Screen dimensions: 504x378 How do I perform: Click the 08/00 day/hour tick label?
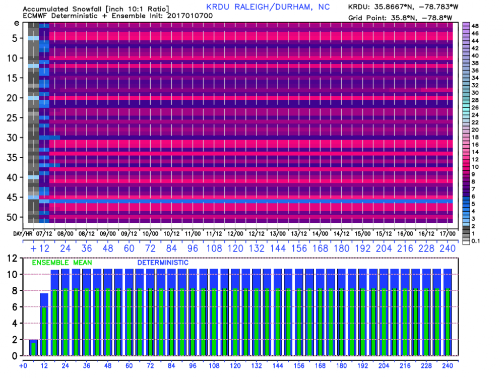(65, 234)
